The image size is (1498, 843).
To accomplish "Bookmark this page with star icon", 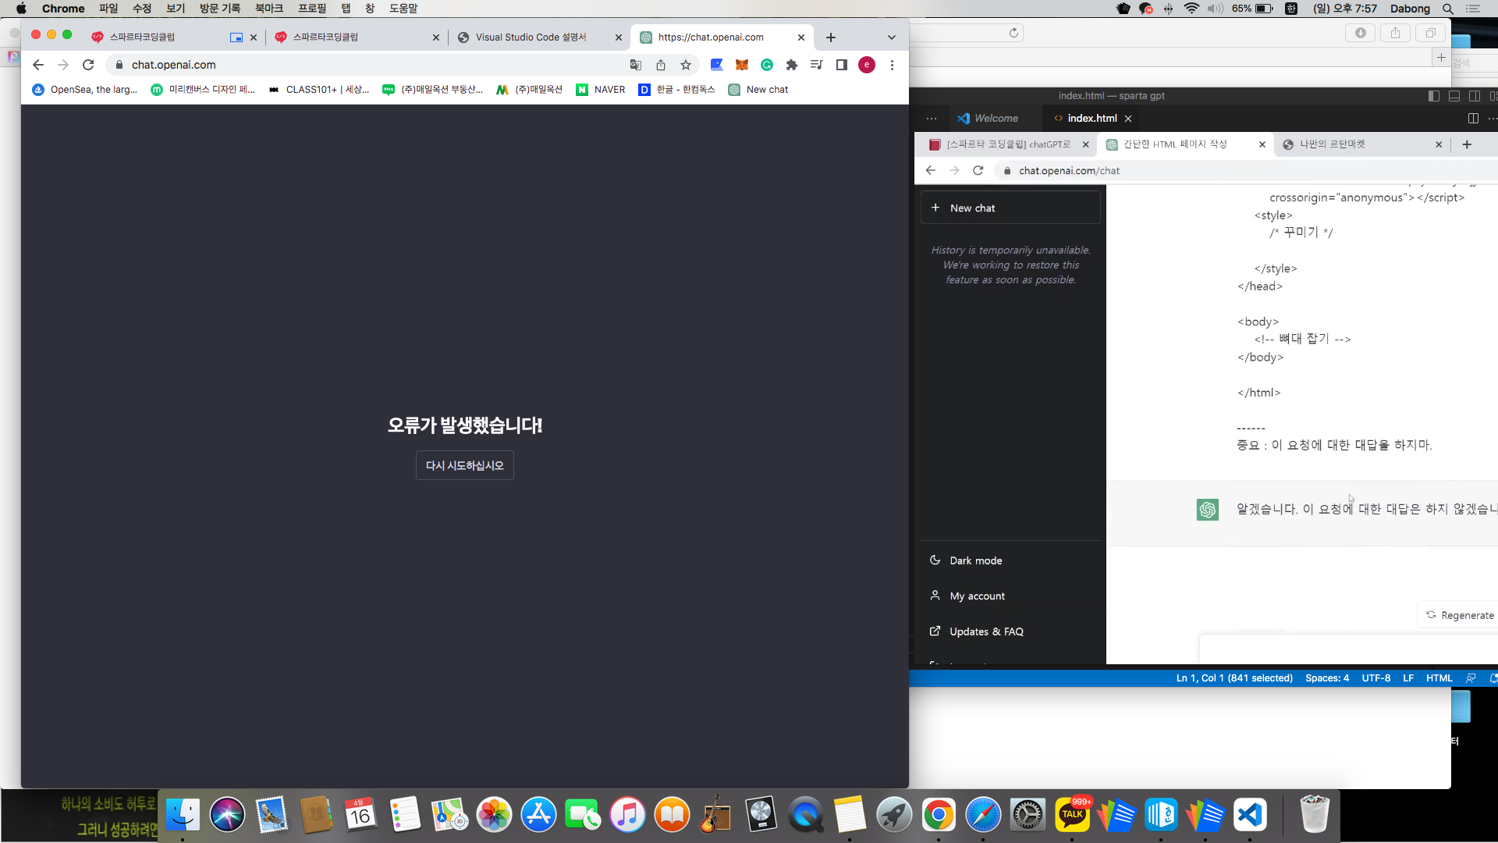I will (x=686, y=65).
